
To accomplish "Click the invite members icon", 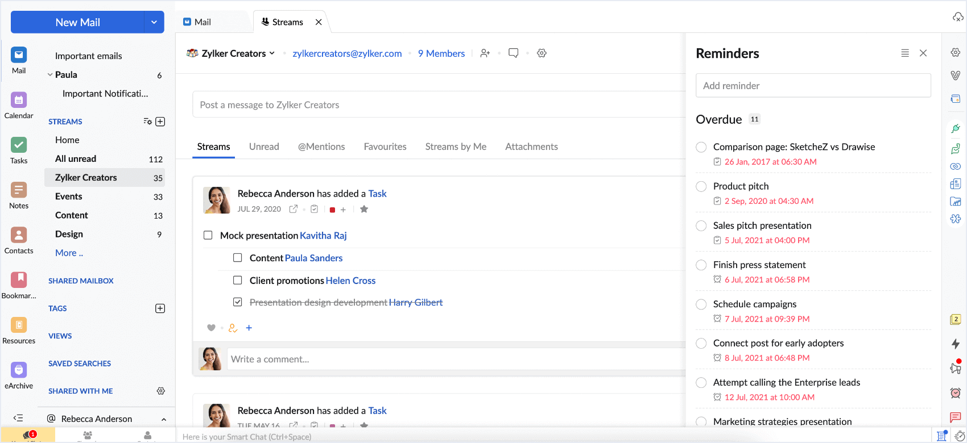I will click(485, 53).
